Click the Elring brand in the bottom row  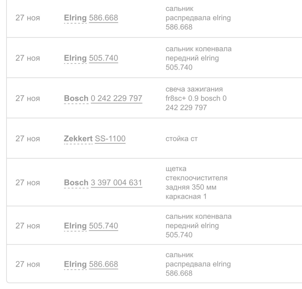[75, 264]
